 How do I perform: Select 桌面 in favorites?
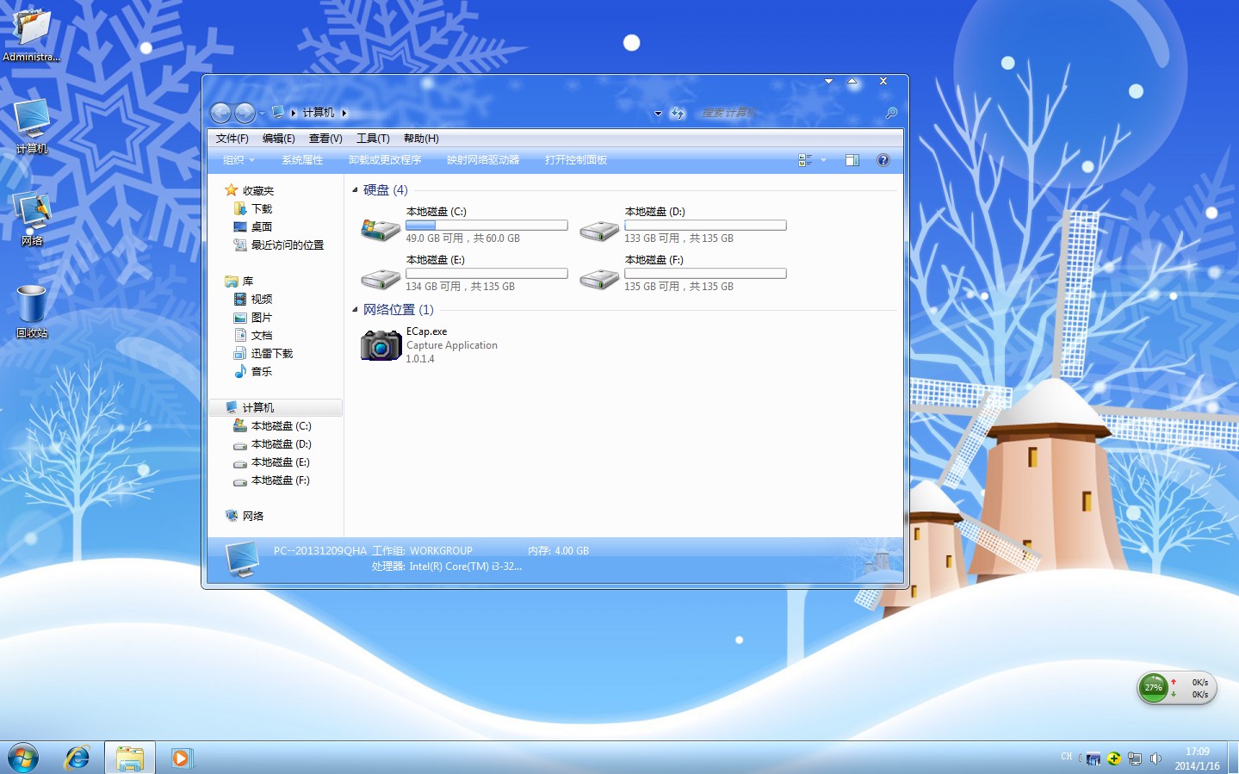(253, 227)
